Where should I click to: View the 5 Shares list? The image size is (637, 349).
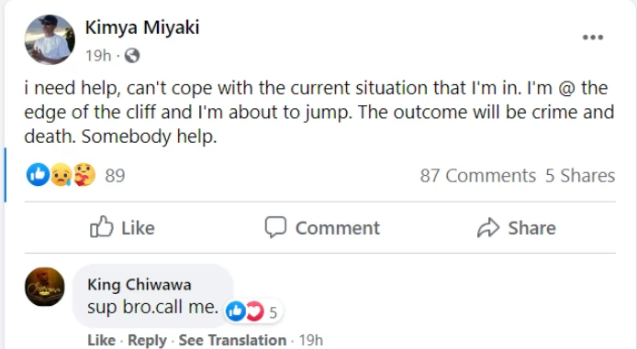click(580, 176)
